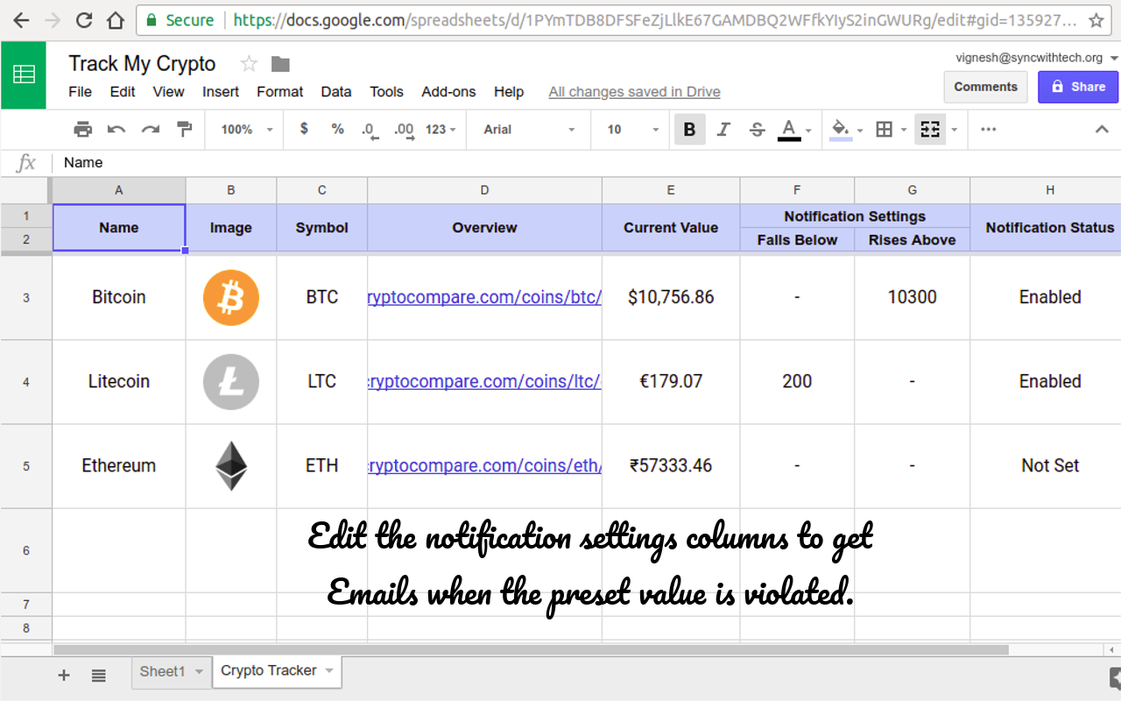Apply currency format with dollar icon
This screenshot has height=701, width=1121.
click(x=303, y=129)
